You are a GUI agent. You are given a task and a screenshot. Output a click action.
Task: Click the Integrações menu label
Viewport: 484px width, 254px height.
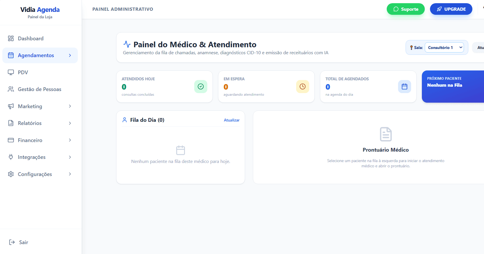32,157
